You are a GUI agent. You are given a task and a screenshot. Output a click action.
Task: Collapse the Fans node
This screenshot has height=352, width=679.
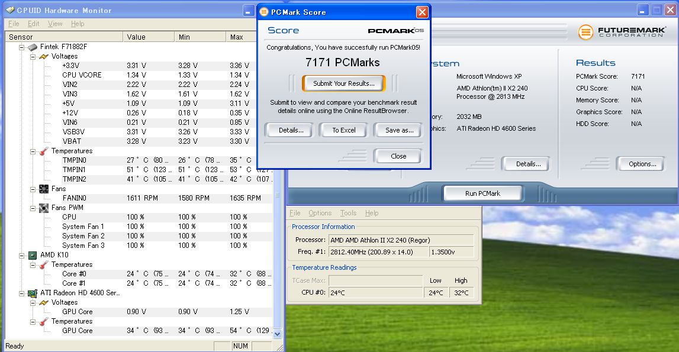pyautogui.click(x=33, y=189)
